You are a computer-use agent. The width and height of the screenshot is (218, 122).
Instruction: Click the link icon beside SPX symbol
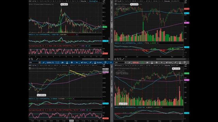pos(44,62)
